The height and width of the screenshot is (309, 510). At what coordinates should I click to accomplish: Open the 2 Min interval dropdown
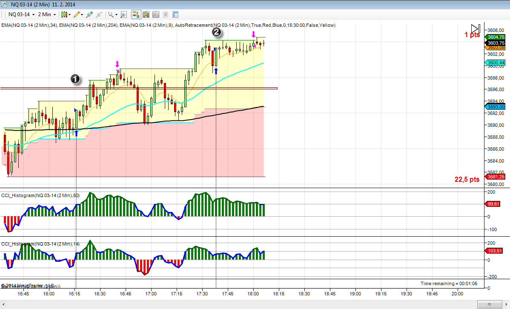click(x=47, y=14)
